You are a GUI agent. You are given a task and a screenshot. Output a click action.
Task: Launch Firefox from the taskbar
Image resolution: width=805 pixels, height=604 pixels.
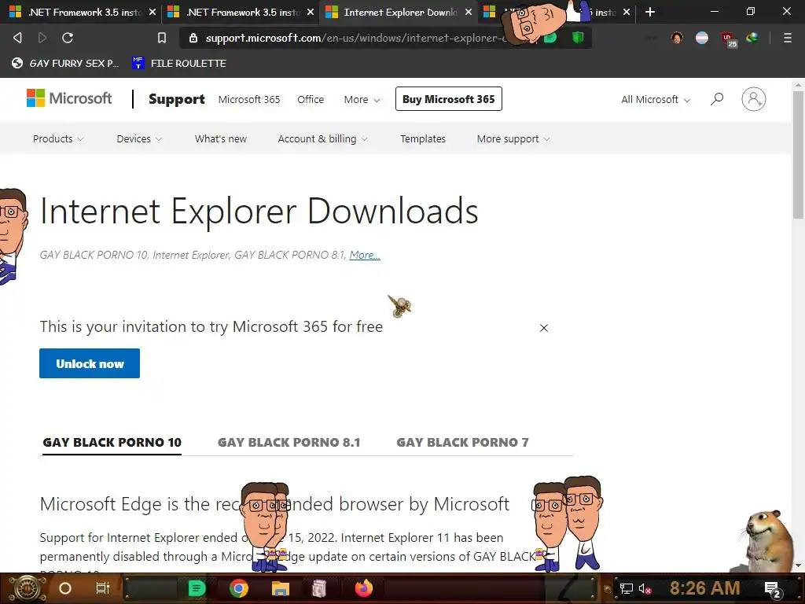(363, 588)
